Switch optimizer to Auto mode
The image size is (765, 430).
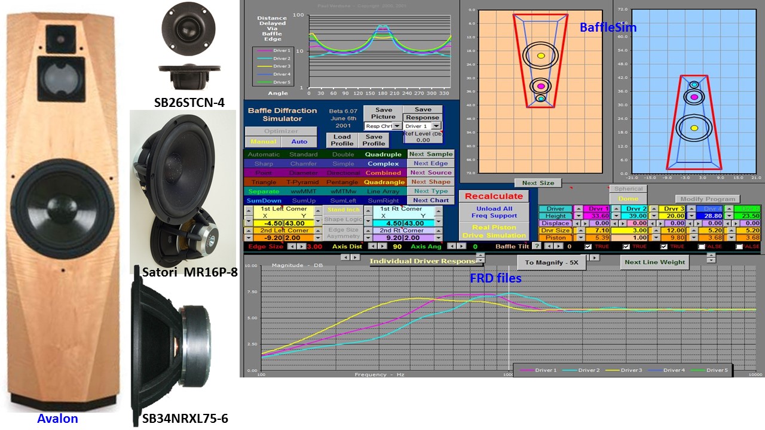pos(299,142)
